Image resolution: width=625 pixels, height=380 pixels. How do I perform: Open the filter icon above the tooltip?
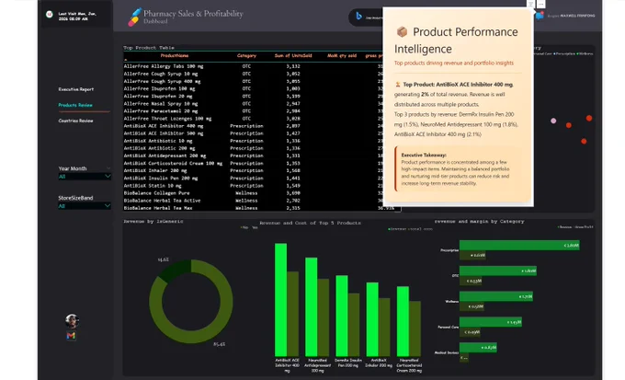530,4
